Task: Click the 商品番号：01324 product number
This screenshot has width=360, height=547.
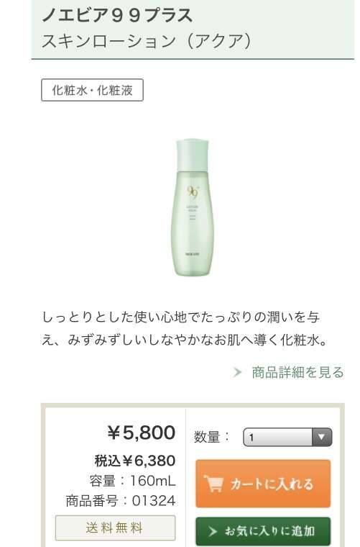Action: (121, 501)
